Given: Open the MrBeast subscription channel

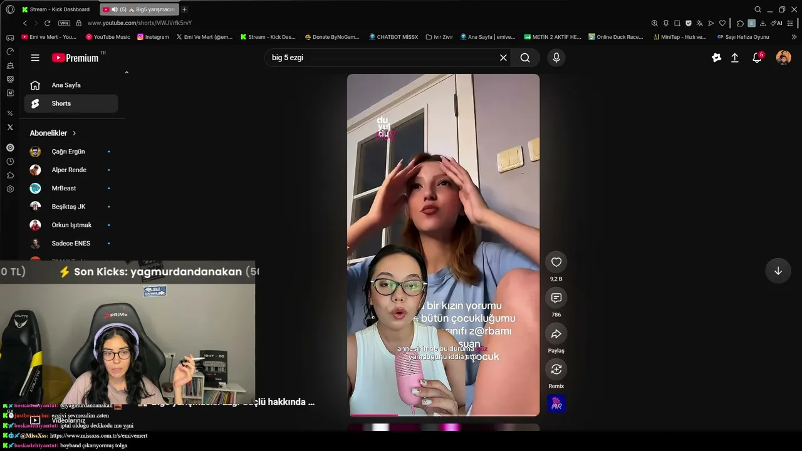Looking at the screenshot, I should [x=71, y=188].
